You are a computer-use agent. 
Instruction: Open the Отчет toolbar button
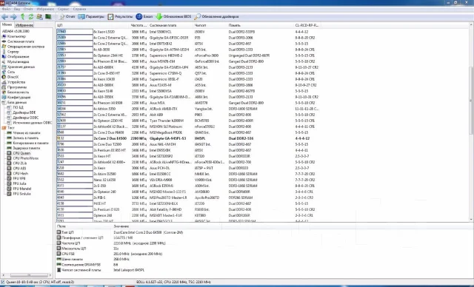[67, 16]
